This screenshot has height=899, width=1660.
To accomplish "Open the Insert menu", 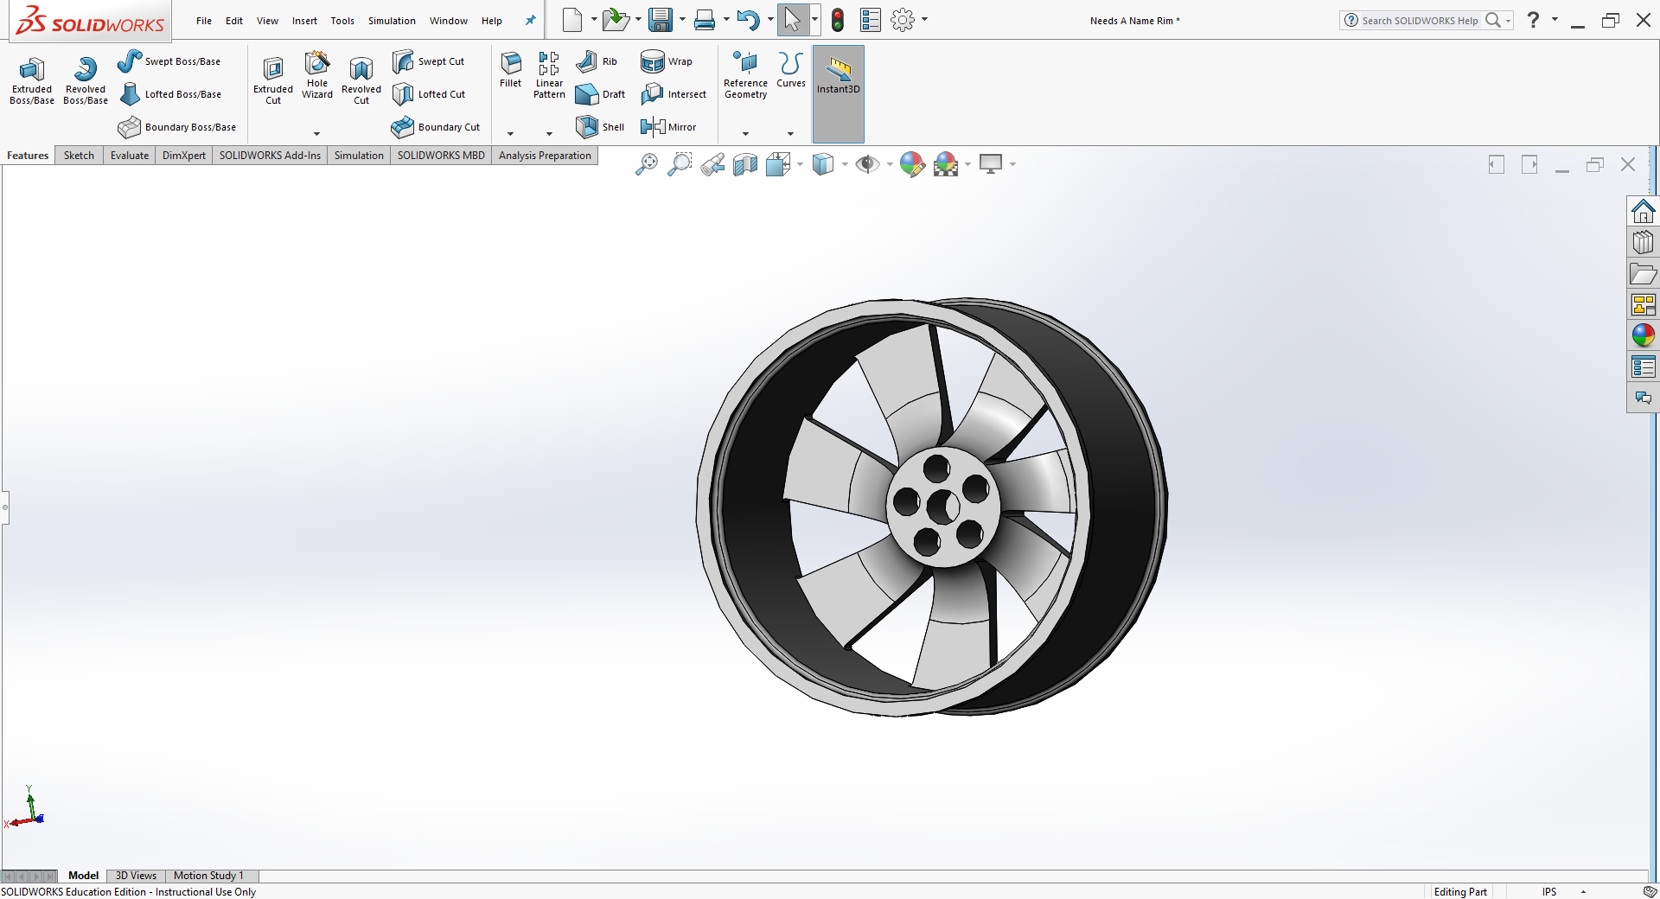I will [x=304, y=21].
